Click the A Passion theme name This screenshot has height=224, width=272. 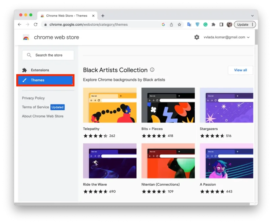(x=208, y=185)
